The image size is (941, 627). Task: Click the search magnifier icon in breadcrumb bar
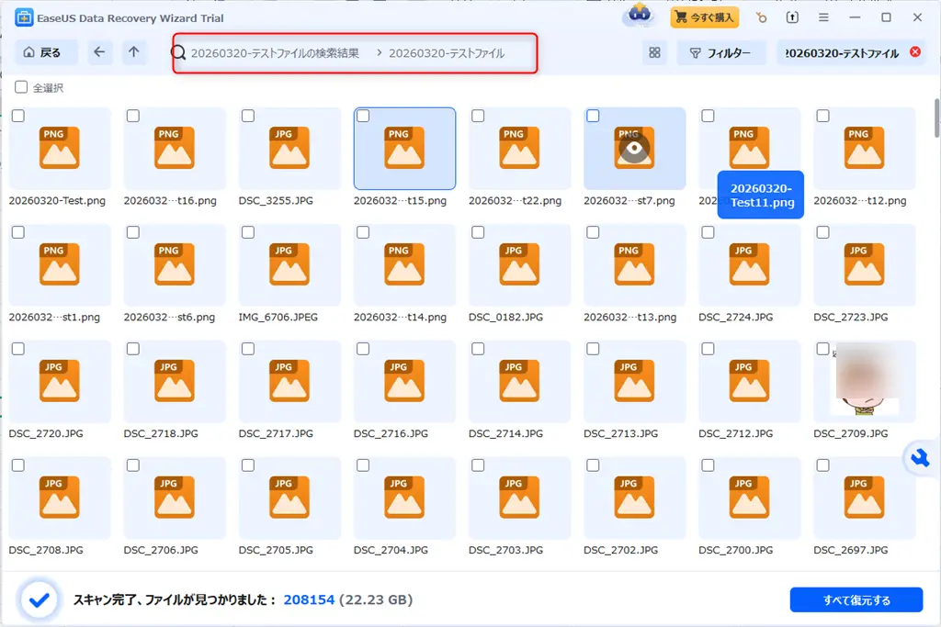tap(177, 52)
